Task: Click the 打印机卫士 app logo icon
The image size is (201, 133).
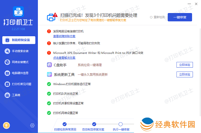Action: point(18,12)
